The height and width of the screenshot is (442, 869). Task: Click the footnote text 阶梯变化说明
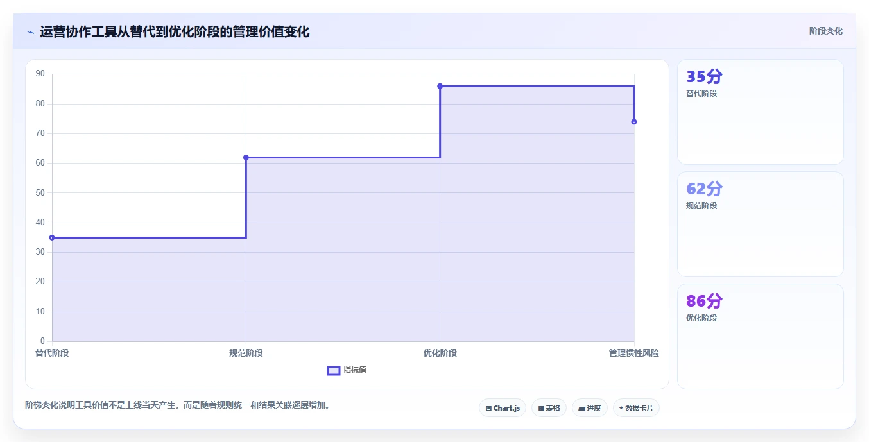(x=178, y=405)
